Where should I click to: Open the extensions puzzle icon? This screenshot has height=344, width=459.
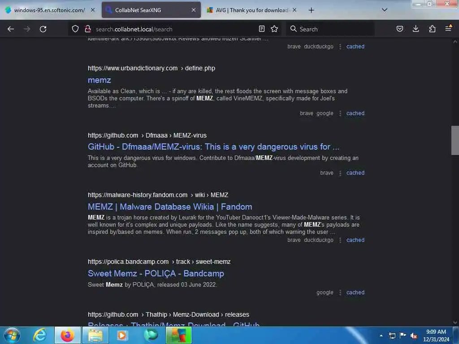click(x=432, y=29)
